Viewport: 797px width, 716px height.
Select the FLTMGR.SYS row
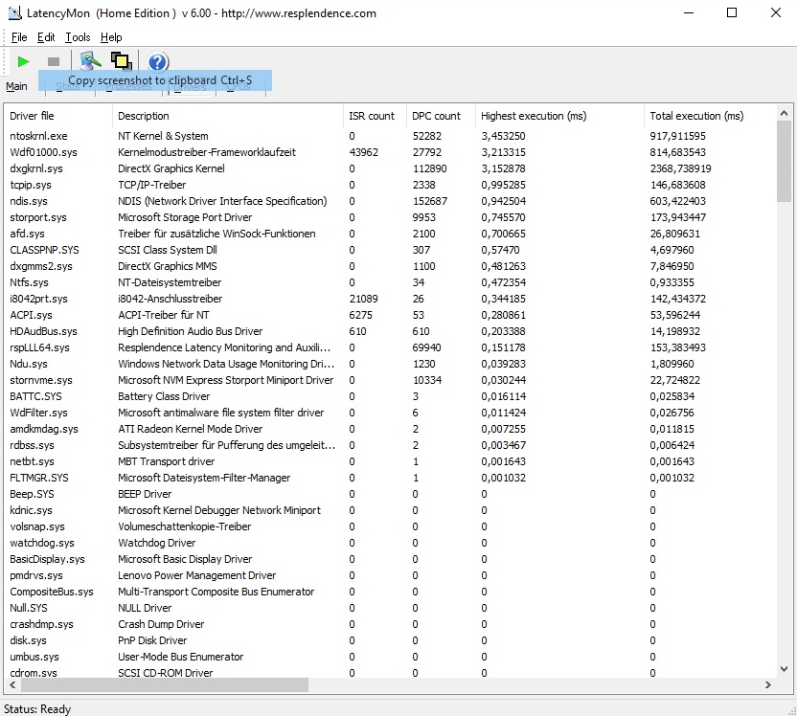[391, 478]
